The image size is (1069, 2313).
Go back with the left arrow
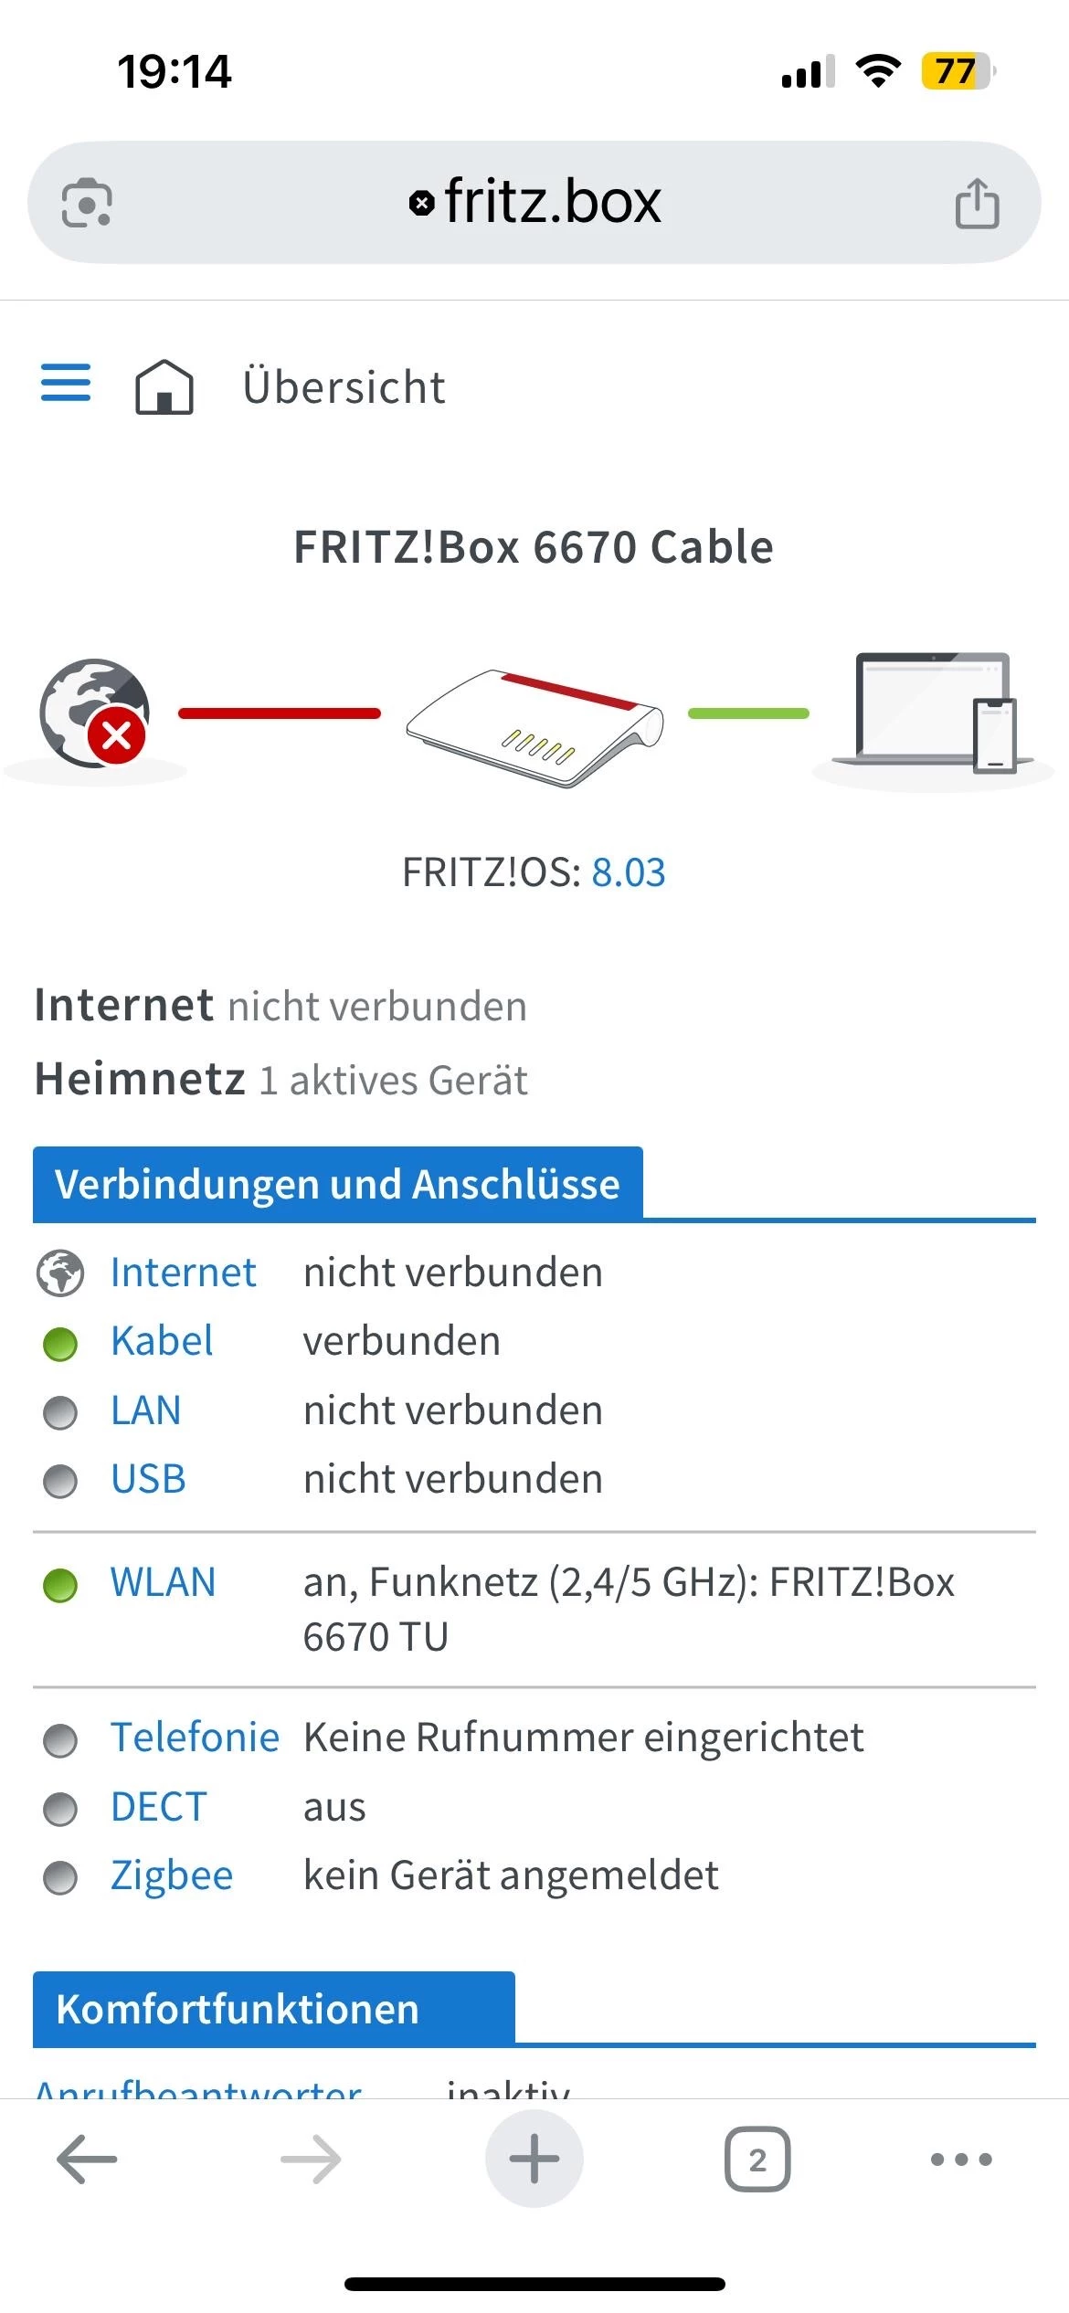(x=87, y=2160)
